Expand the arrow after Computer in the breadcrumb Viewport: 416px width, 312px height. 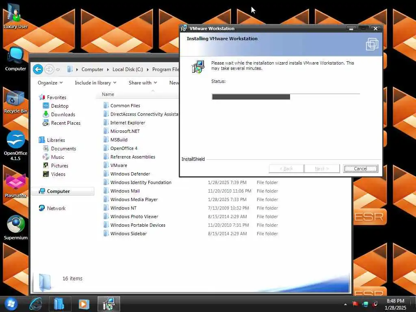coord(108,69)
